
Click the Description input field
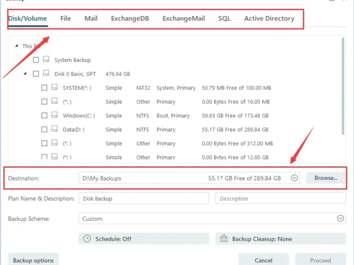[x=281, y=198]
